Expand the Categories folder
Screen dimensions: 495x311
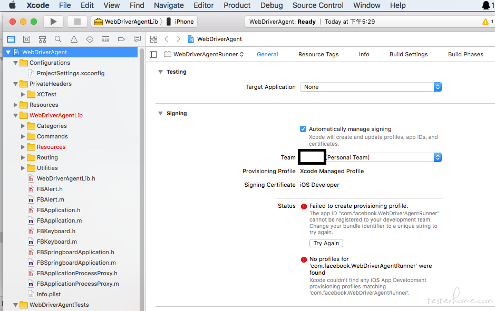click(x=23, y=126)
